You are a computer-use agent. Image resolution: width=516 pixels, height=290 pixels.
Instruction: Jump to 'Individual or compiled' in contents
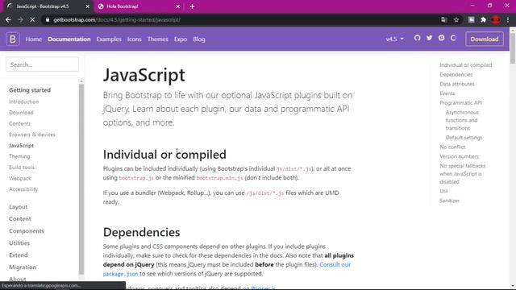[466, 65]
